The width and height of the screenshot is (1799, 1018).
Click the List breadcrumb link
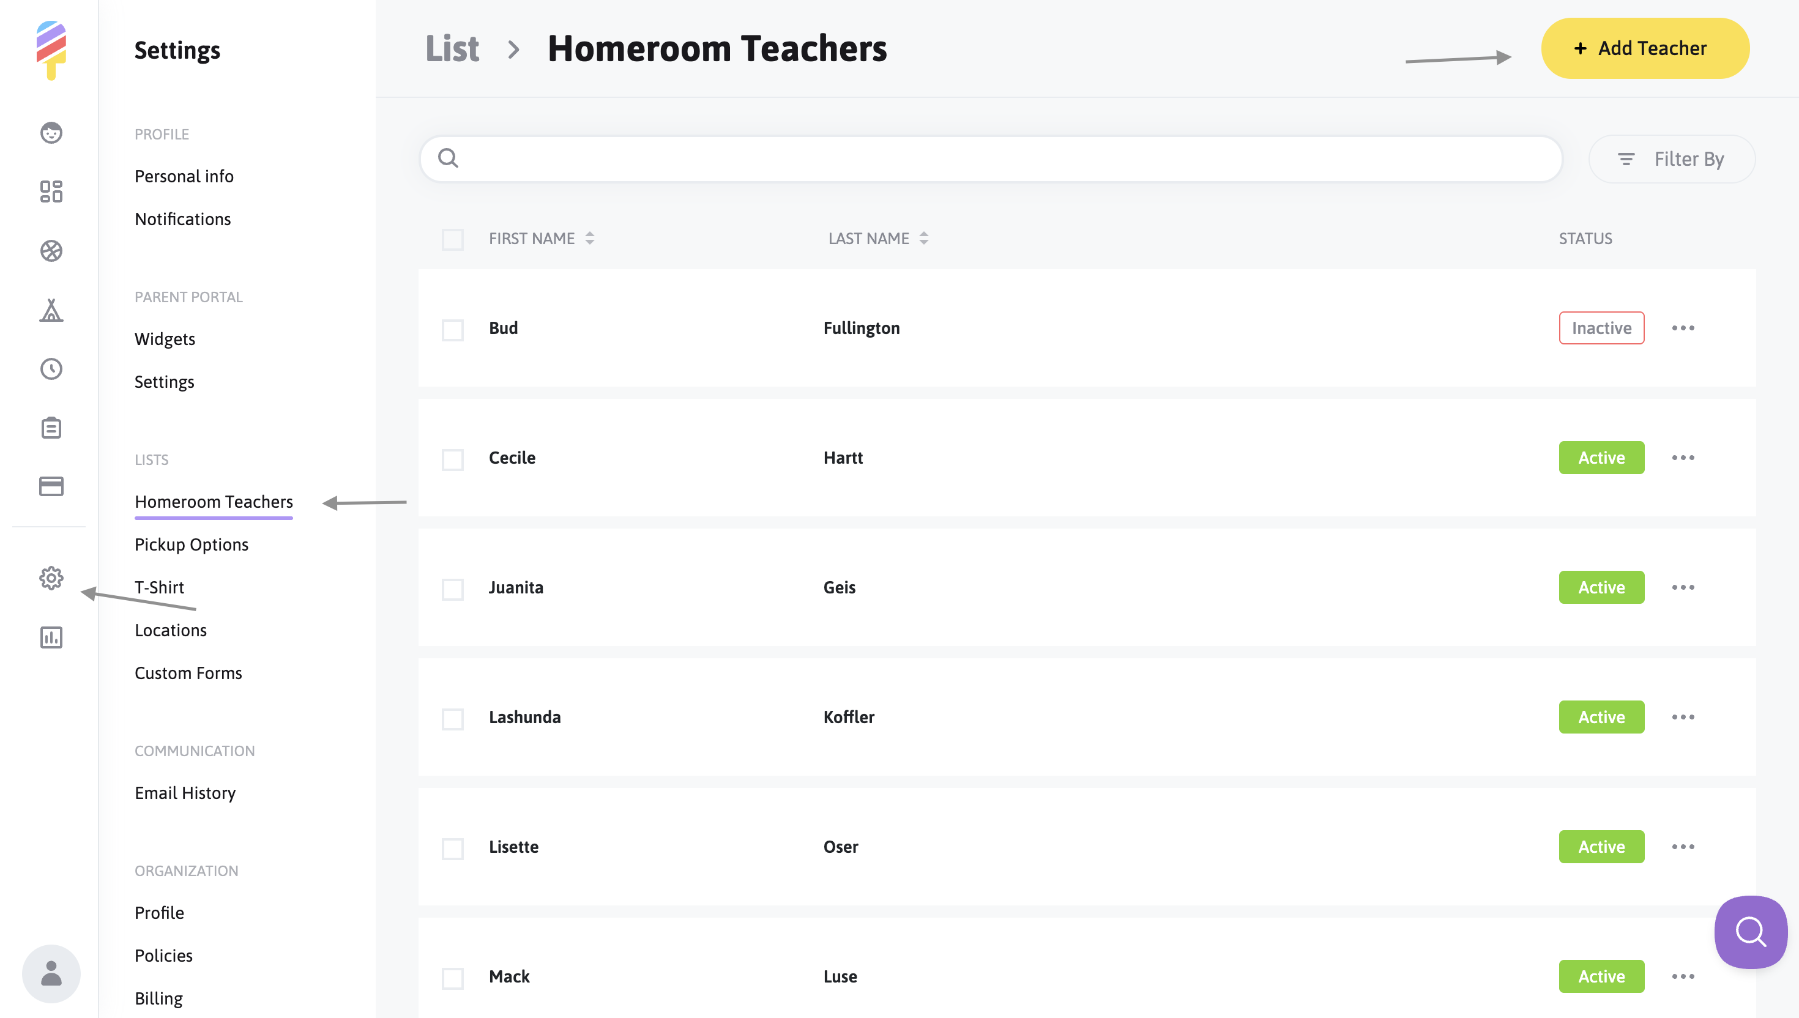452,49
